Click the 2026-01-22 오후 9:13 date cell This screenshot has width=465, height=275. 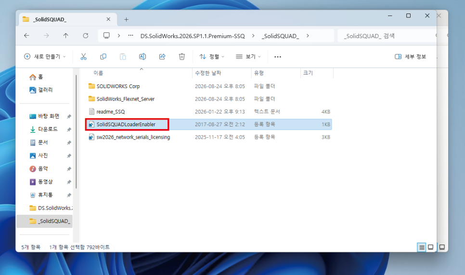[220, 112]
